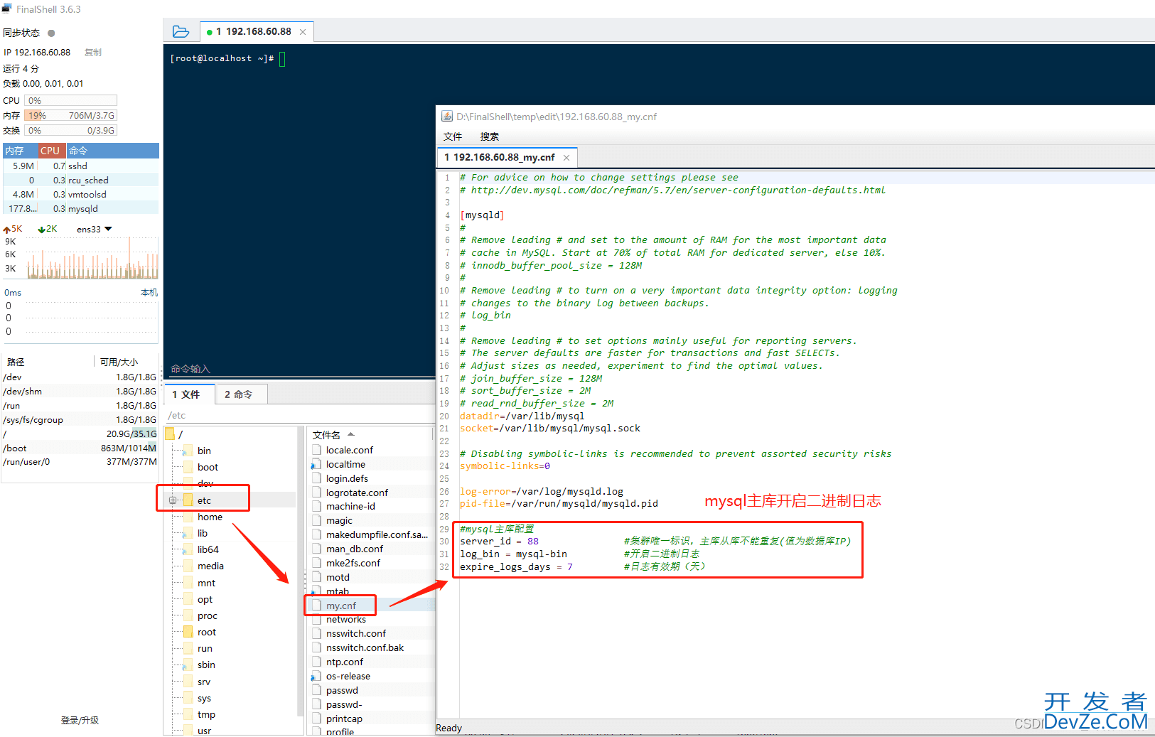Screen dimensions: 1155x737
Task: Select the machine-id file
Action: click(350, 506)
